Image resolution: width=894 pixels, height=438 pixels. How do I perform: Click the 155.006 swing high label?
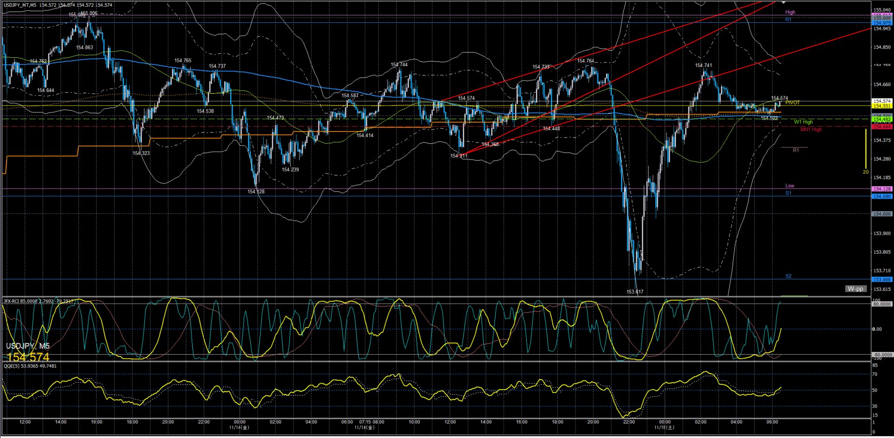89,13
